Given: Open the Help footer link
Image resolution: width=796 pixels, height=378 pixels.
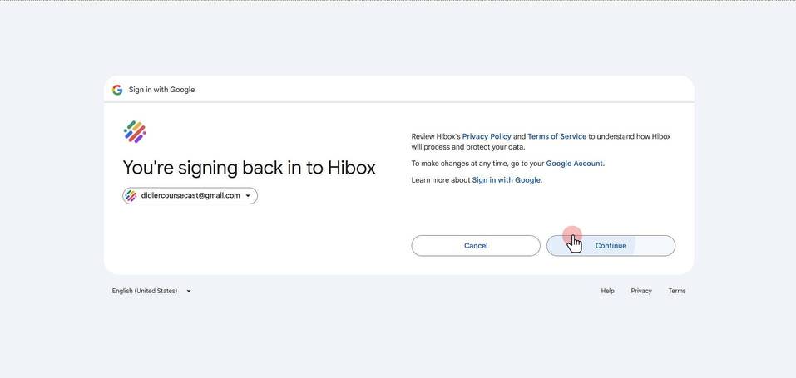Looking at the screenshot, I should point(608,291).
